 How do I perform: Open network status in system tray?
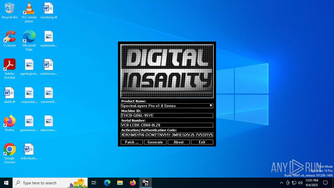(294, 183)
